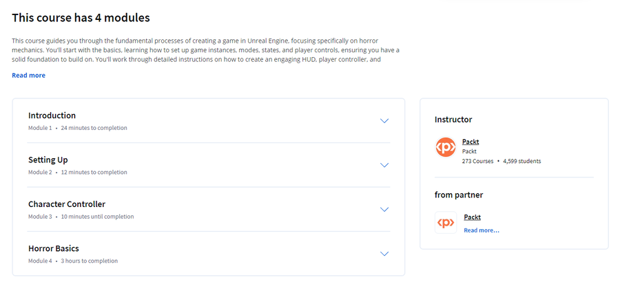The height and width of the screenshot is (293, 620).
Task: Select the Character Controller module title
Action: click(67, 204)
